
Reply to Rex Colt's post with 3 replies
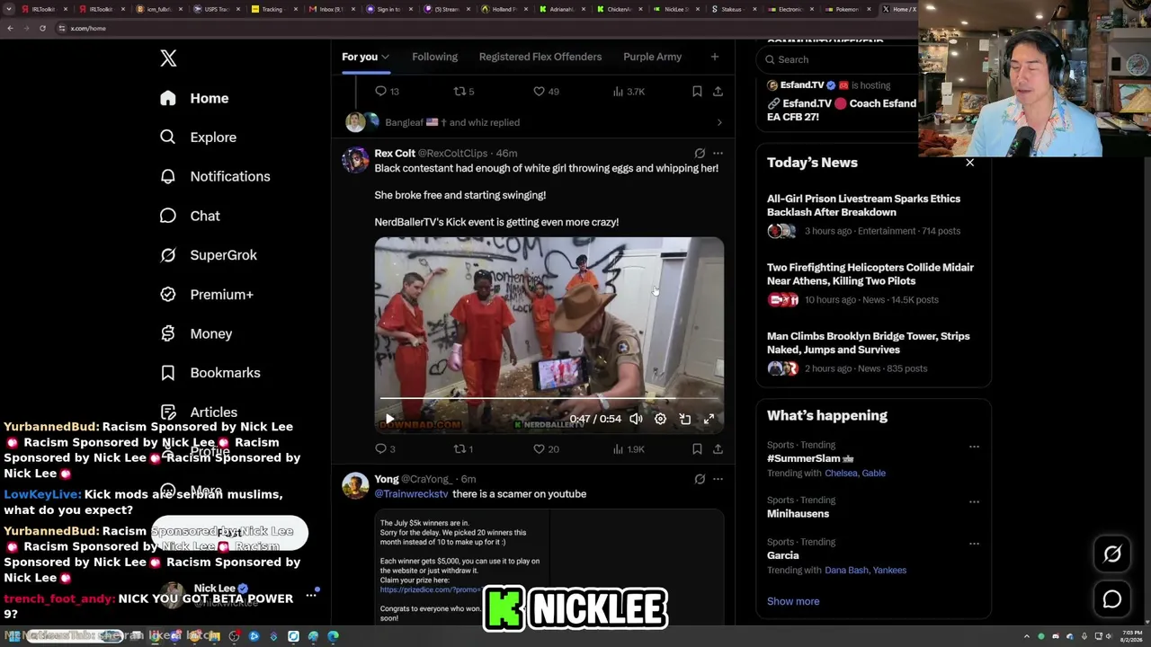point(385,448)
